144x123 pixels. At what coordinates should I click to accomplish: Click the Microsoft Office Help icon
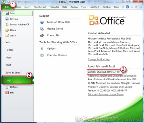point(42,22)
